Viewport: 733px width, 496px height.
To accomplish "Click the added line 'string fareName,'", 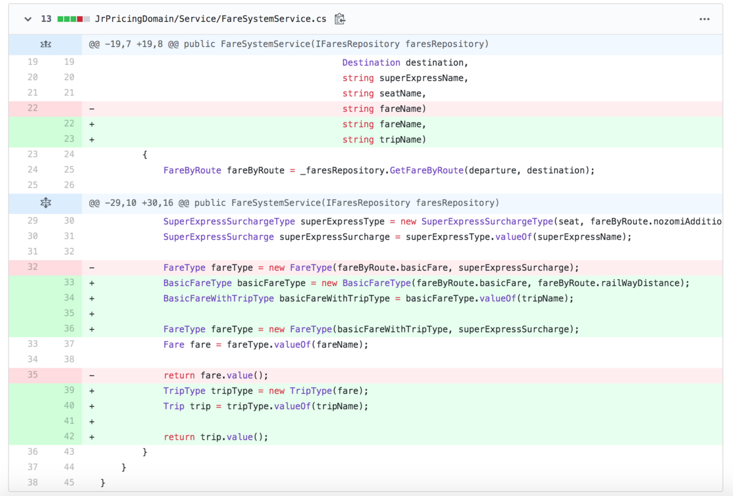I will click(384, 124).
